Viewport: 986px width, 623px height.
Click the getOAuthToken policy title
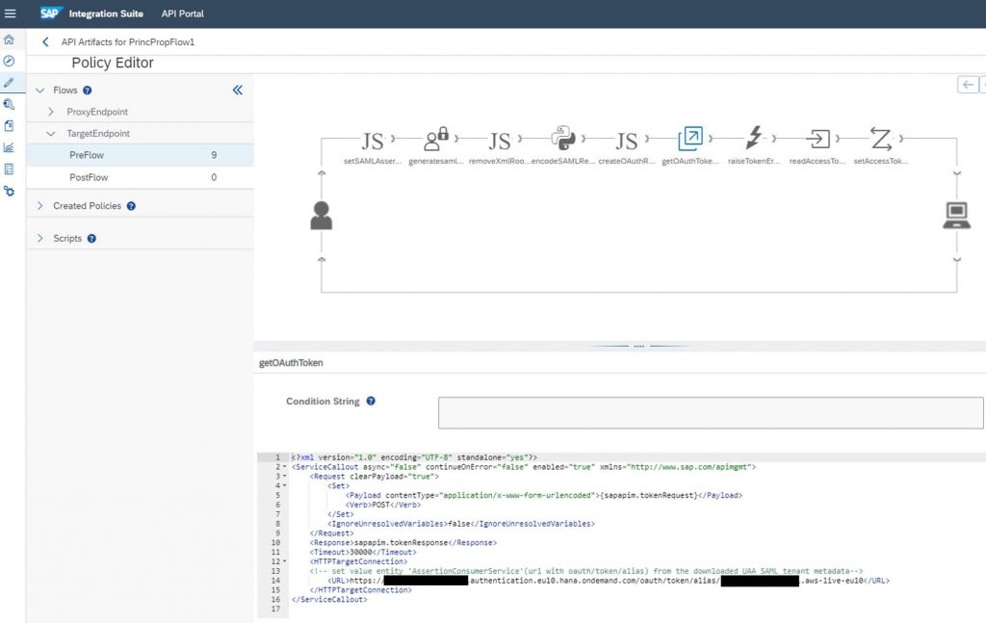[x=291, y=363]
